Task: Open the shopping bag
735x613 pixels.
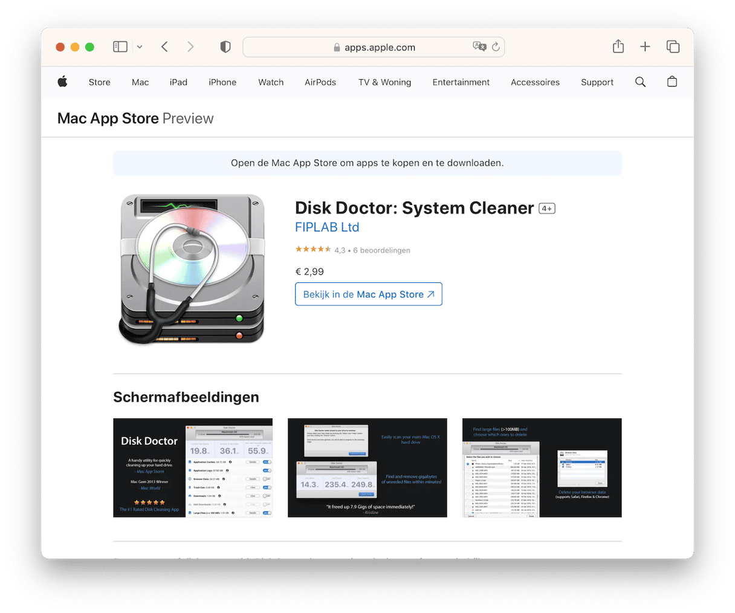Action: (x=672, y=82)
